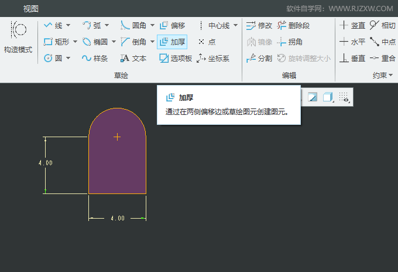Image resolution: width=398 pixels, height=272 pixels.
Task: Select the Ellipse (椭圆) tool
Action: [95, 42]
